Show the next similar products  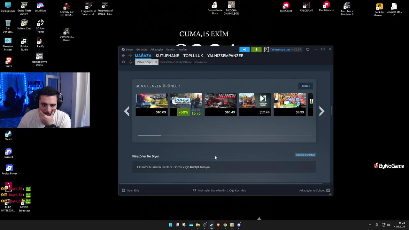pyautogui.click(x=322, y=111)
